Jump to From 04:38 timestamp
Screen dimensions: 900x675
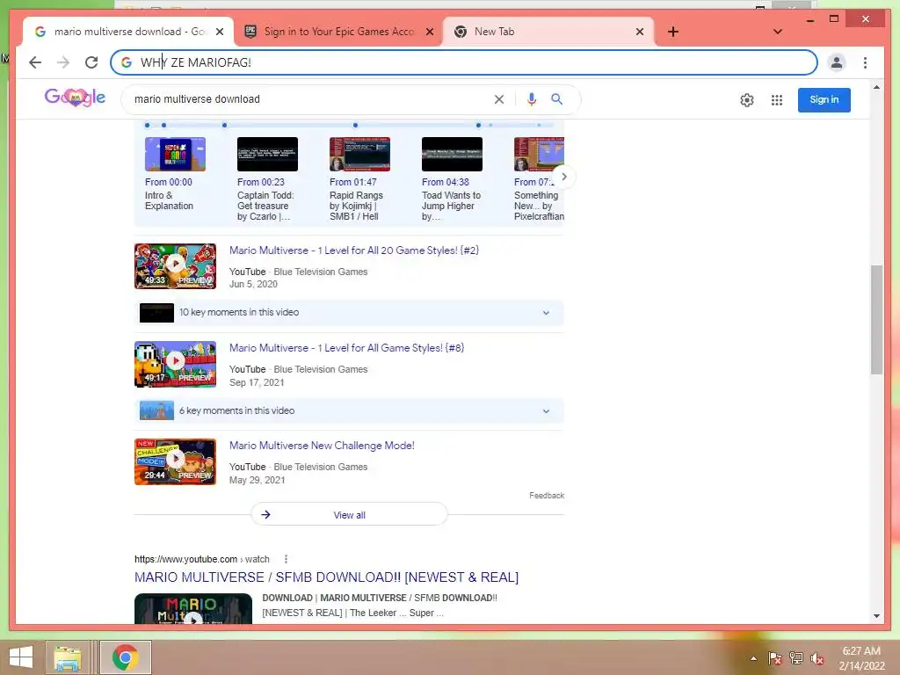point(446,182)
